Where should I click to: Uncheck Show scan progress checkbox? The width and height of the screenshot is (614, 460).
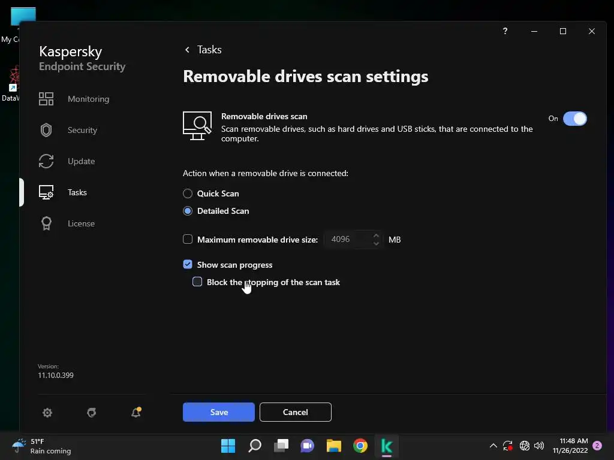pyautogui.click(x=188, y=264)
